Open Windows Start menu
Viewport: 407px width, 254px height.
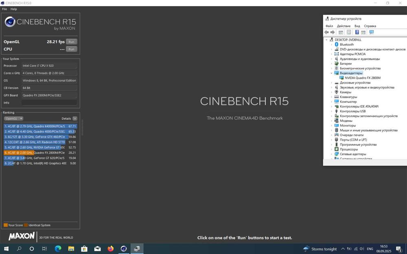click(6, 249)
